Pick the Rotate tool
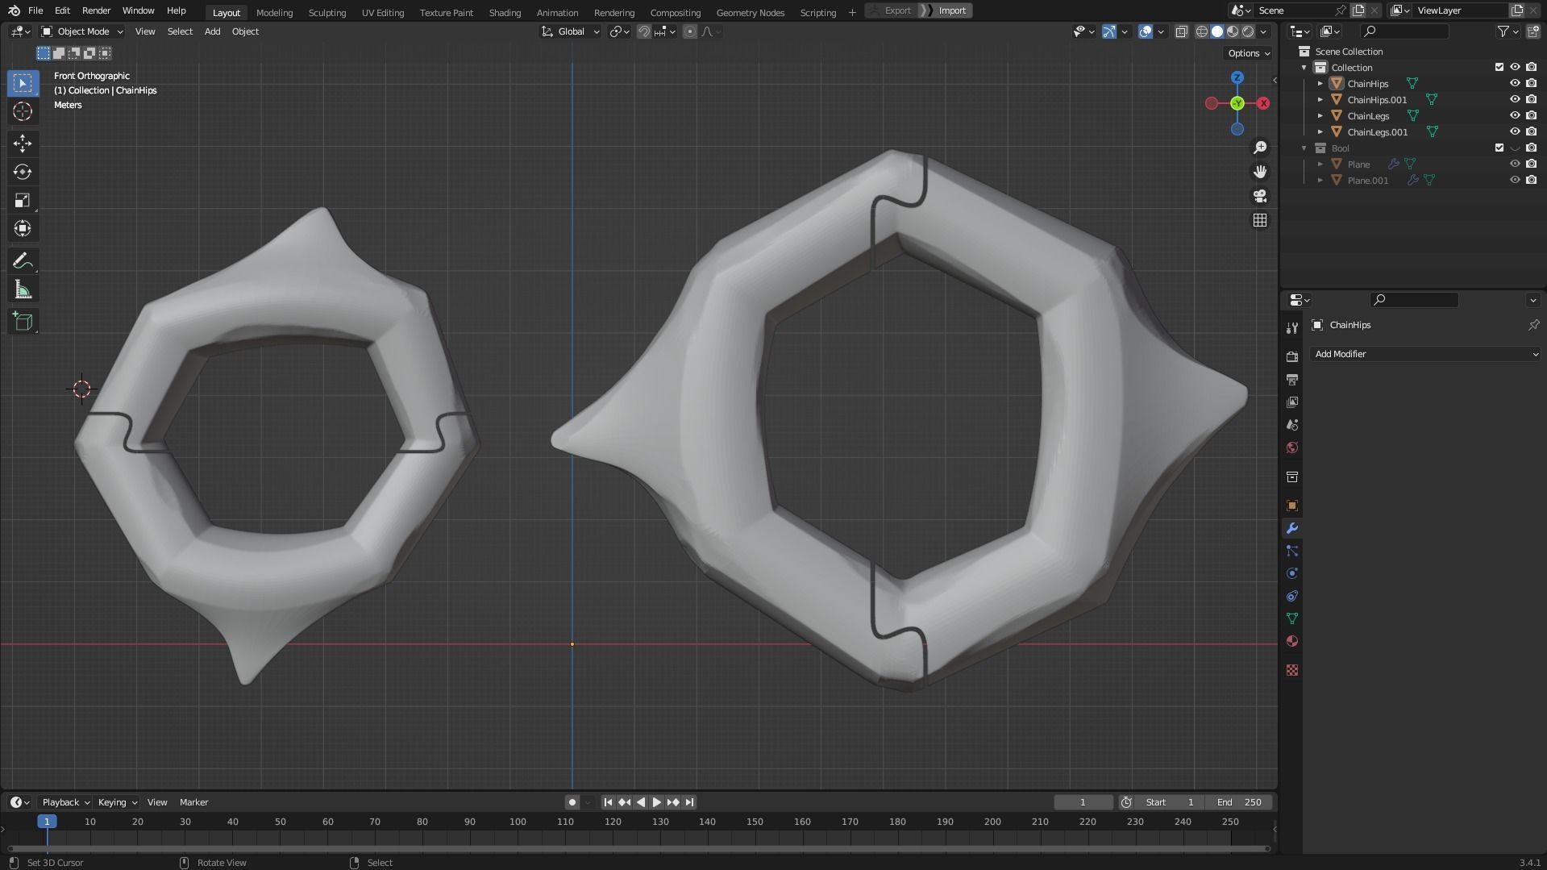The height and width of the screenshot is (870, 1547). pyautogui.click(x=23, y=172)
